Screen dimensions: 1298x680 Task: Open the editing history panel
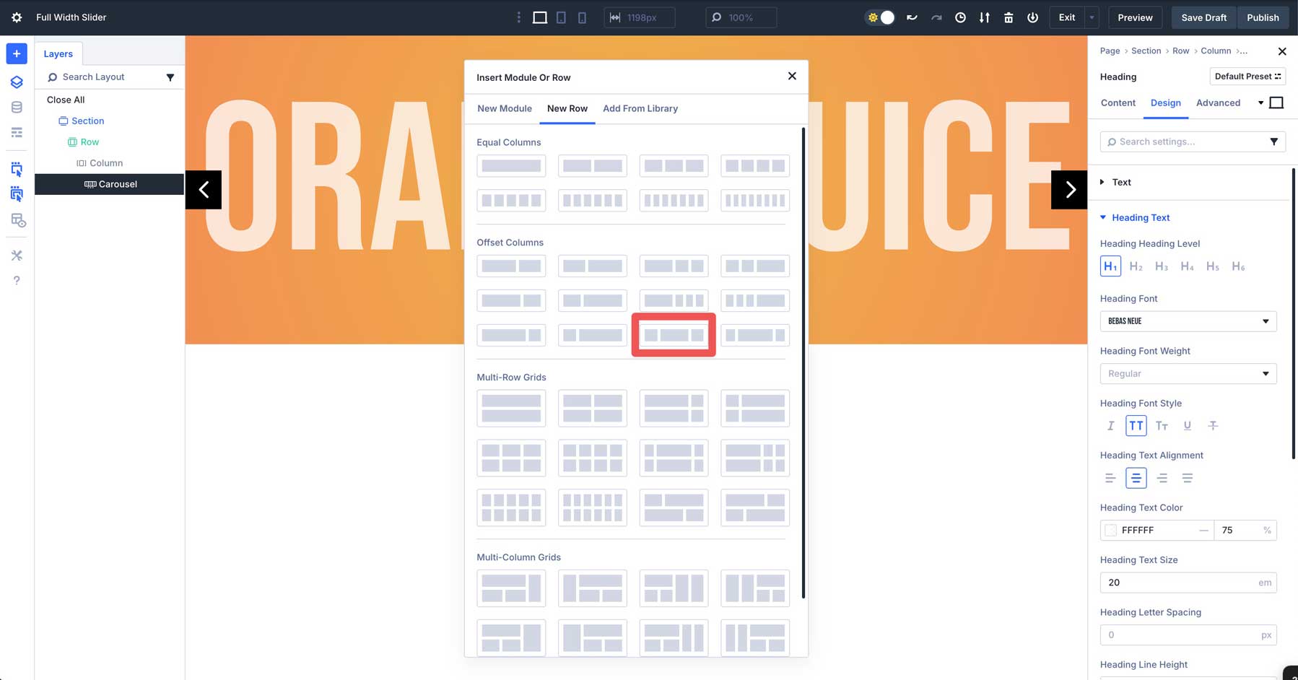[960, 17]
